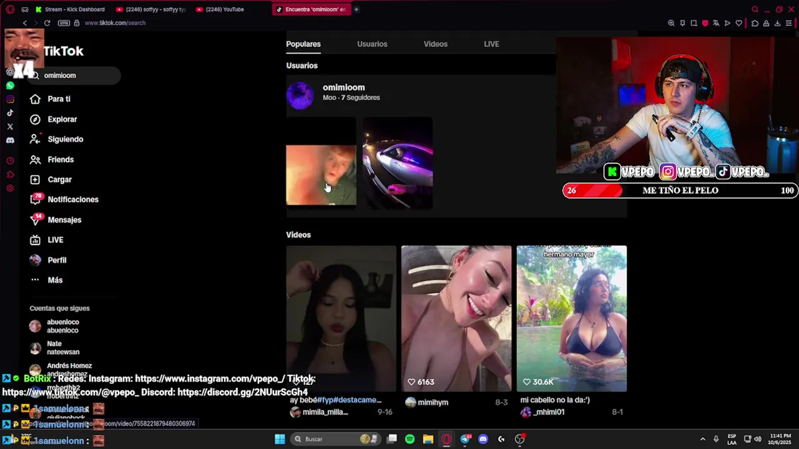Switch to Stream - Kick Dashboard tab
799x449 pixels.
71,9
